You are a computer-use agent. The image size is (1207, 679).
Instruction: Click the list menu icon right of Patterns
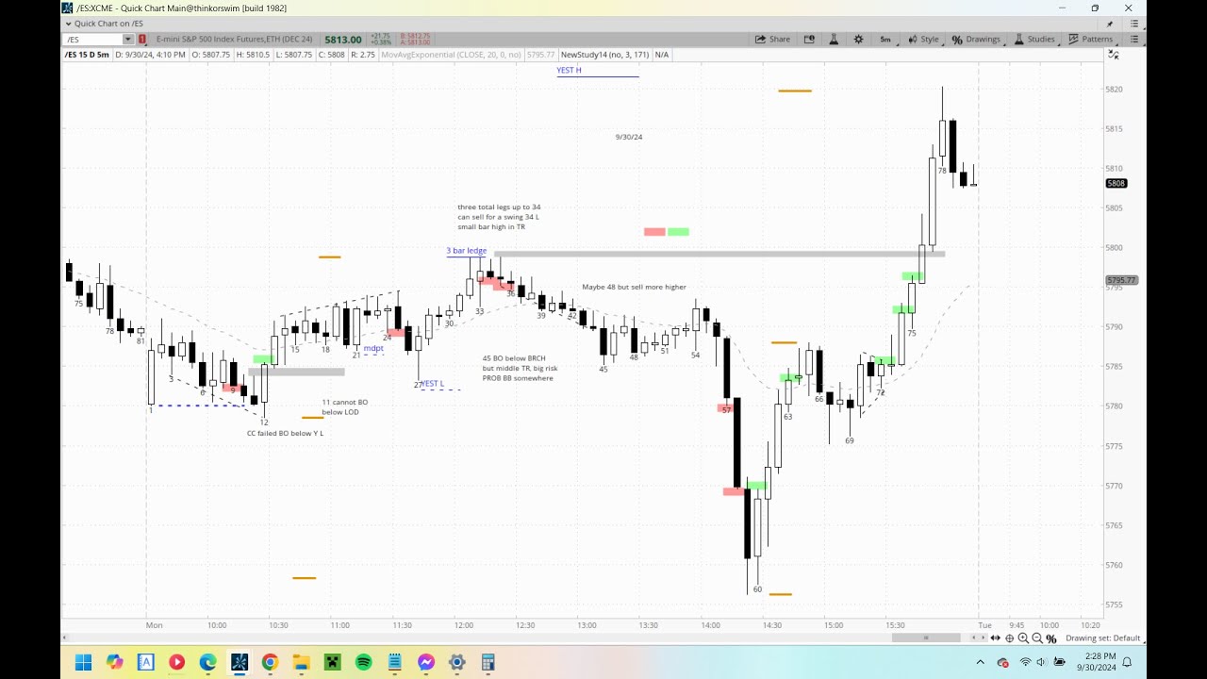coord(1134,40)
